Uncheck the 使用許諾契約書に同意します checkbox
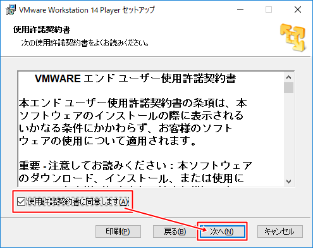 pos(21,202)
